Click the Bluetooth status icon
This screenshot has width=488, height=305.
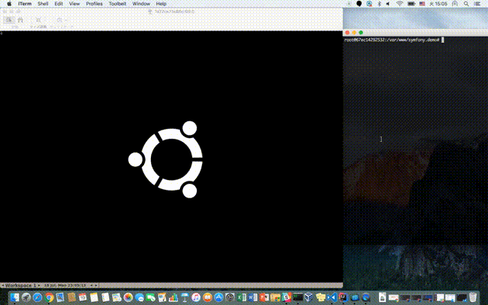380,4
